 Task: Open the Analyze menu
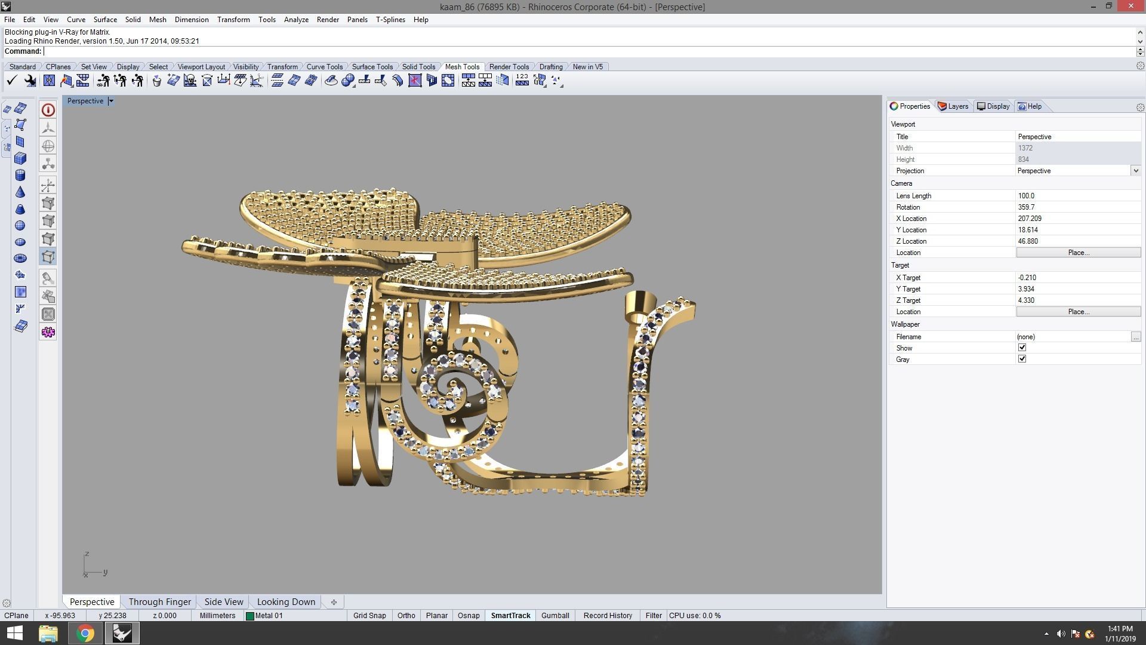coord(296,20)
